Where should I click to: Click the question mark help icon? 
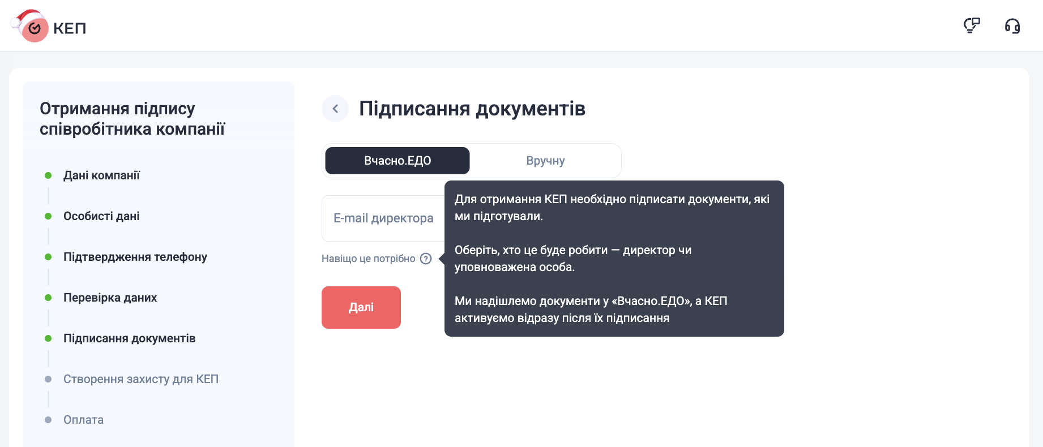(x=426, y=259)
